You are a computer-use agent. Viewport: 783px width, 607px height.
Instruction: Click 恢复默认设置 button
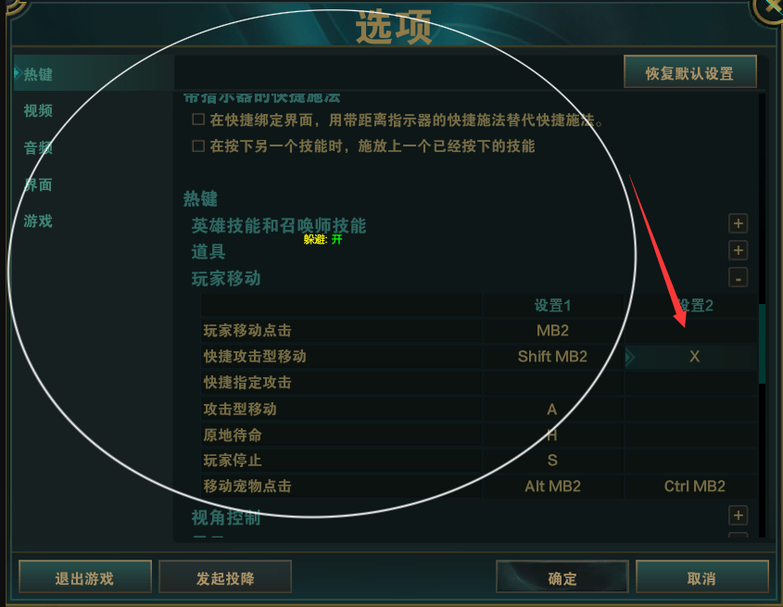[x=689, y=72]
